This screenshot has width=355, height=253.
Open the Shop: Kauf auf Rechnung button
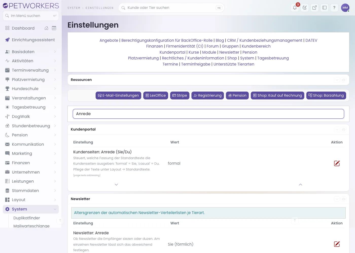tap(277, 95)
